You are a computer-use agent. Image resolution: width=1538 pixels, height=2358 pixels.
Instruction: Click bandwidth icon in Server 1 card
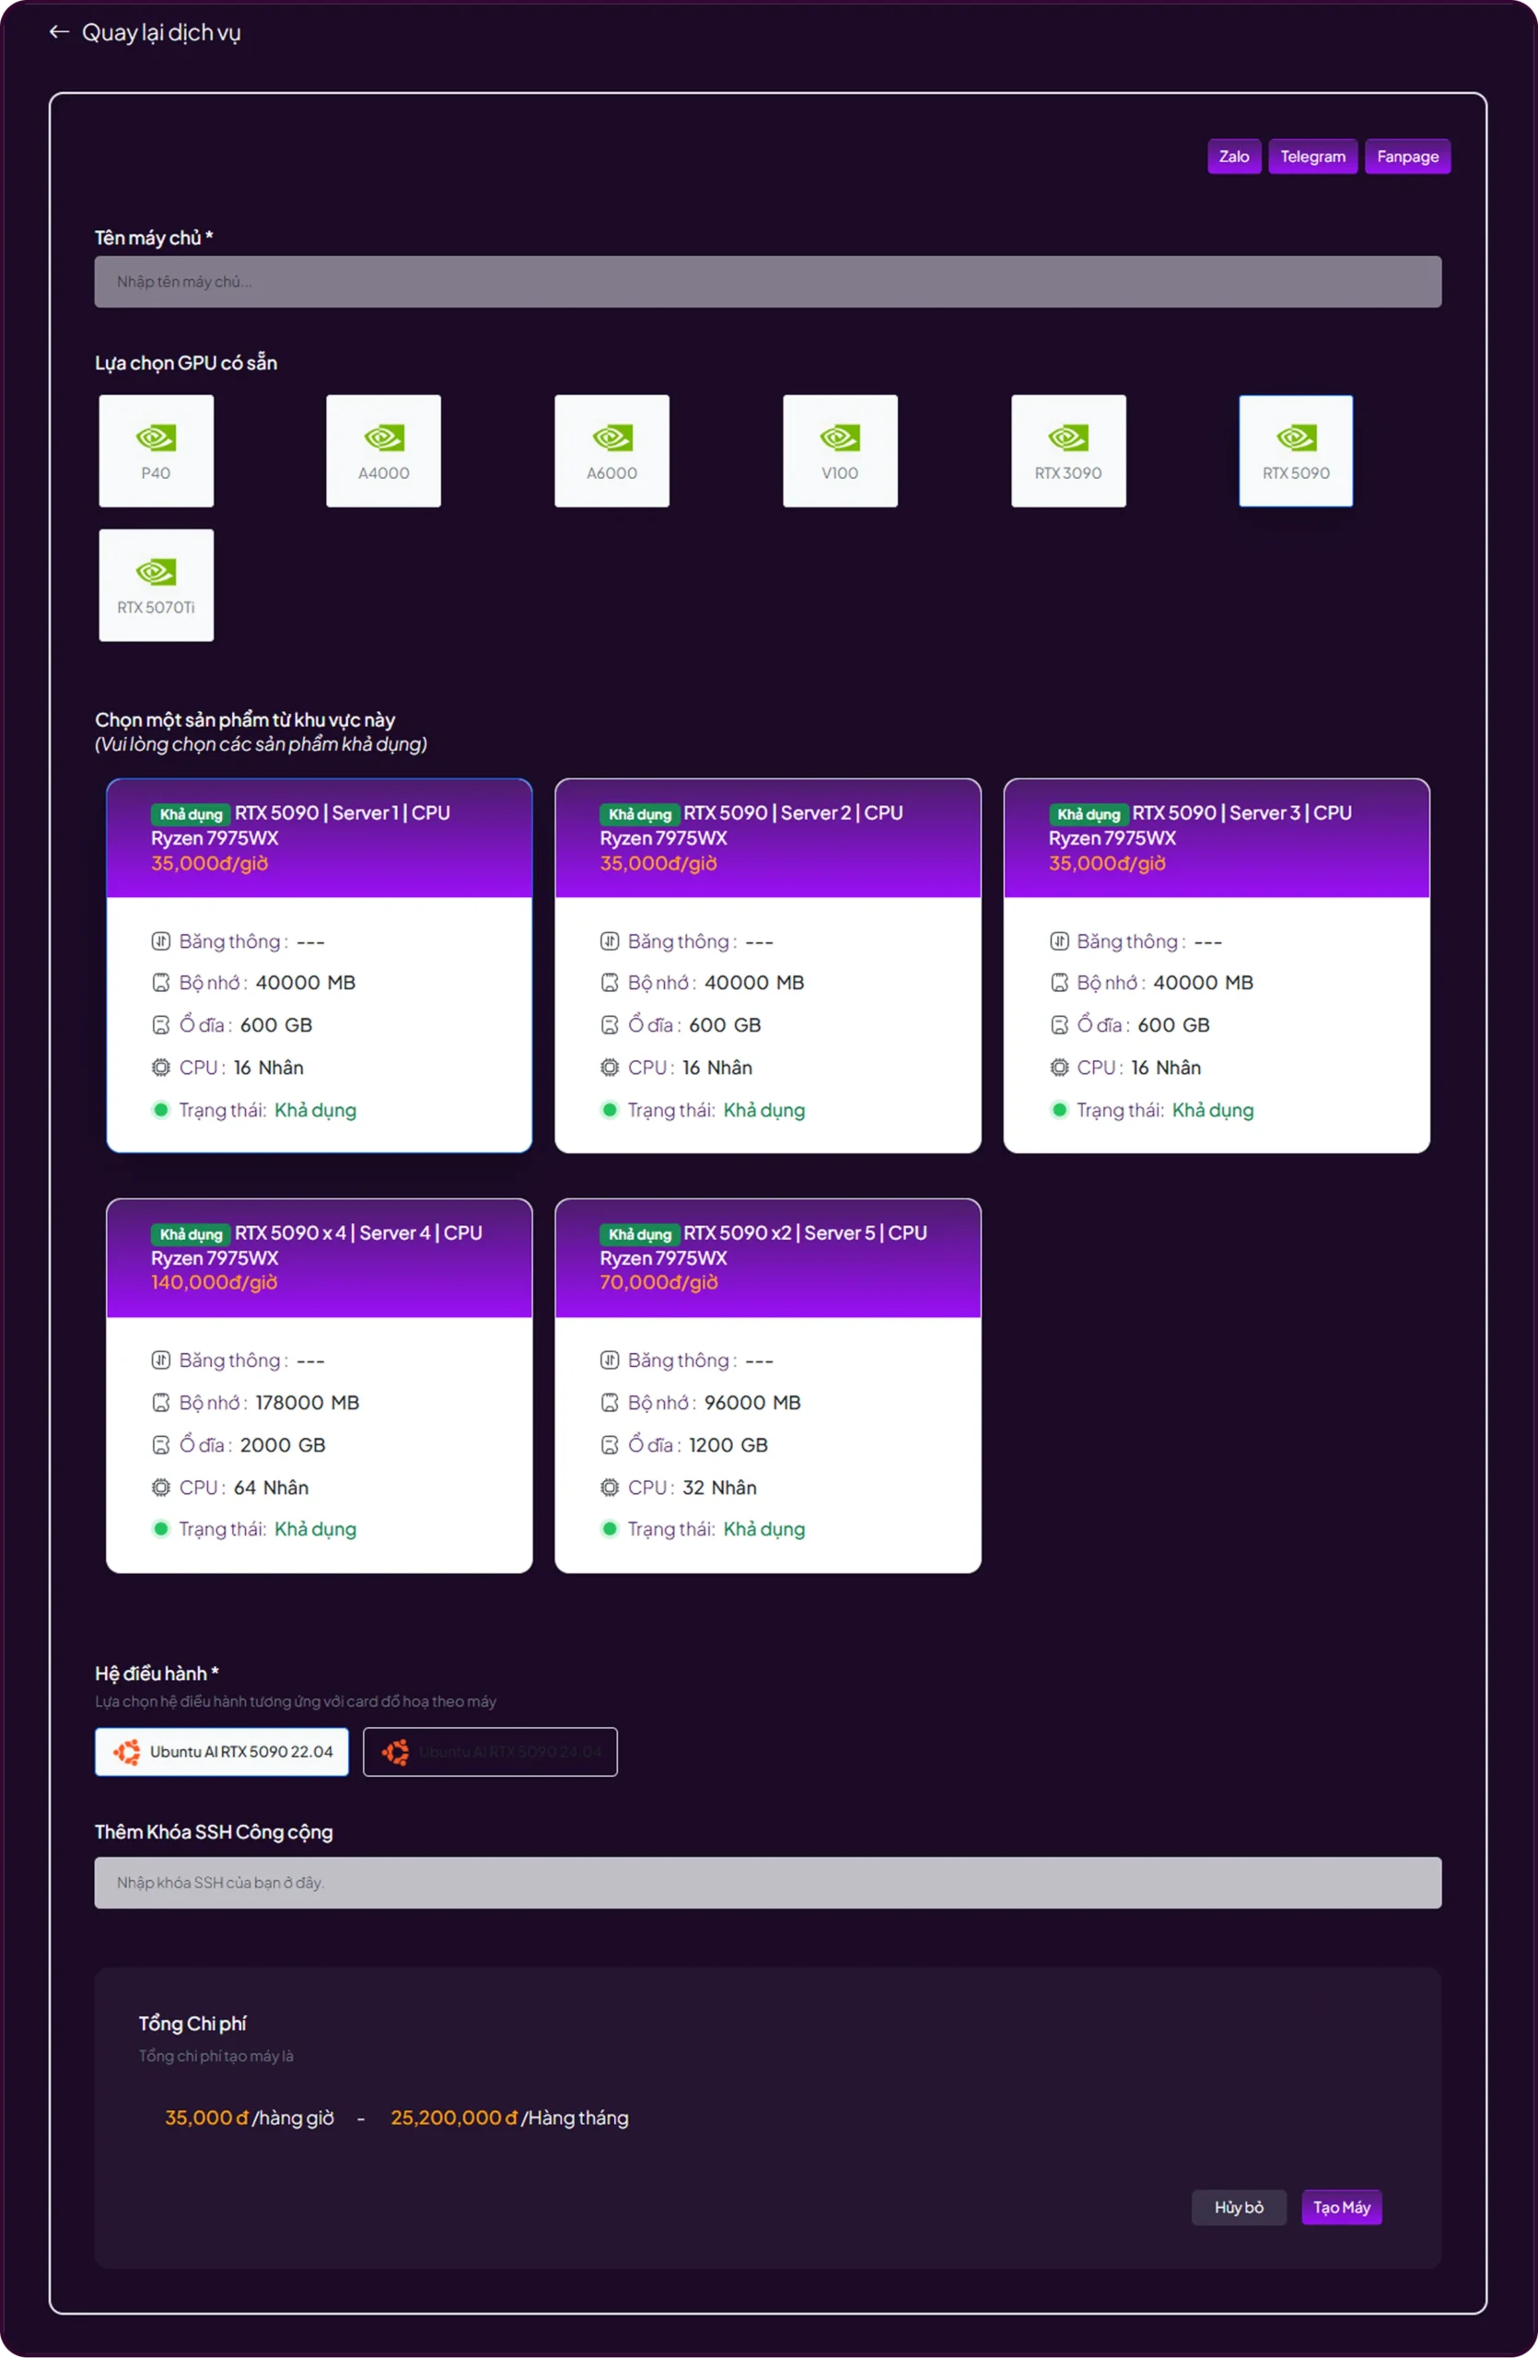pyautogui.click(x=160, y=941)
